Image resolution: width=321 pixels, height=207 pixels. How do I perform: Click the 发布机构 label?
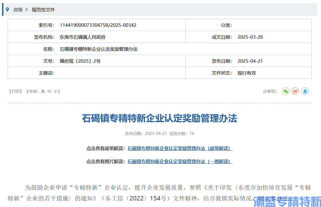(44, 37)
